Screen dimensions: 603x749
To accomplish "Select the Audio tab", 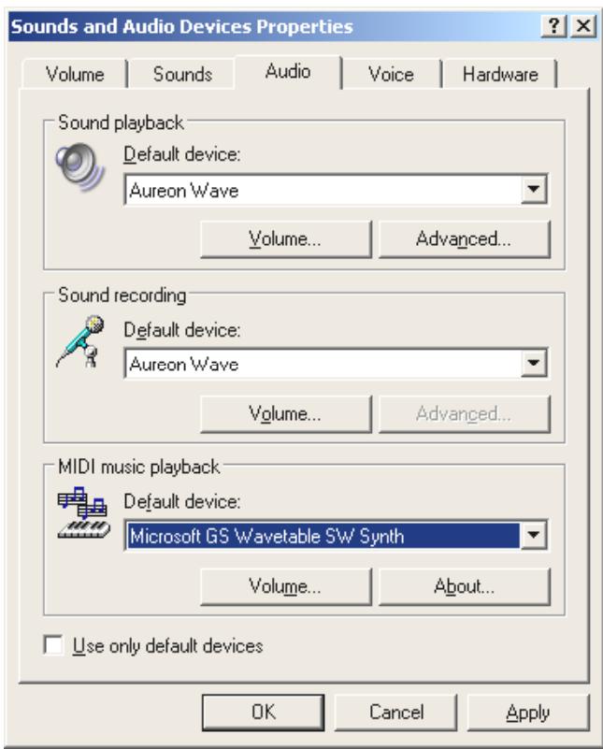I will 288,72.
